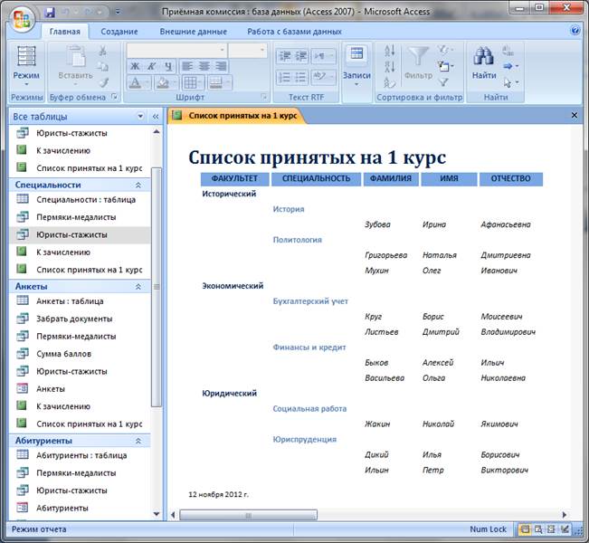
Task: Open Абитуриенты : таблица item
Action: (x=80, y=455)
